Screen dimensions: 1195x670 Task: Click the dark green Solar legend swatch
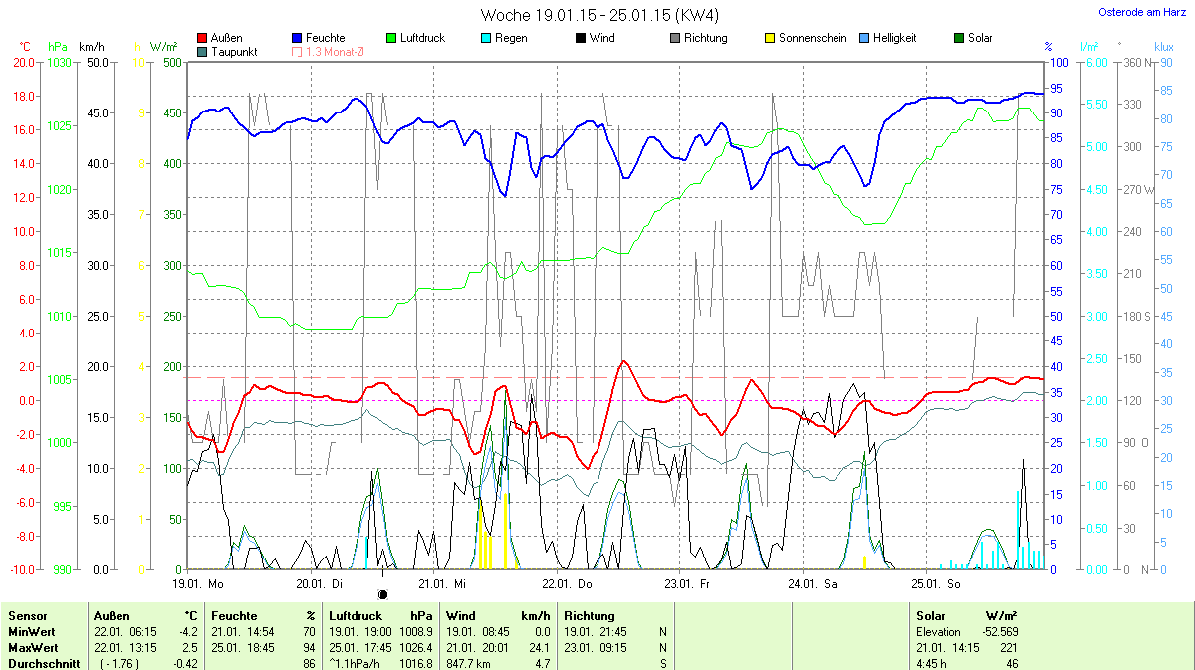pyautogui.click(x=957, y=38)
